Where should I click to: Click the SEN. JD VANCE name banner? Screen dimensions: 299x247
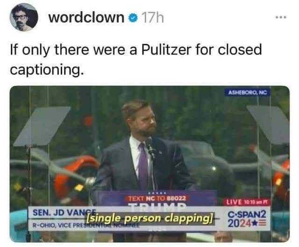pos(64,213)
